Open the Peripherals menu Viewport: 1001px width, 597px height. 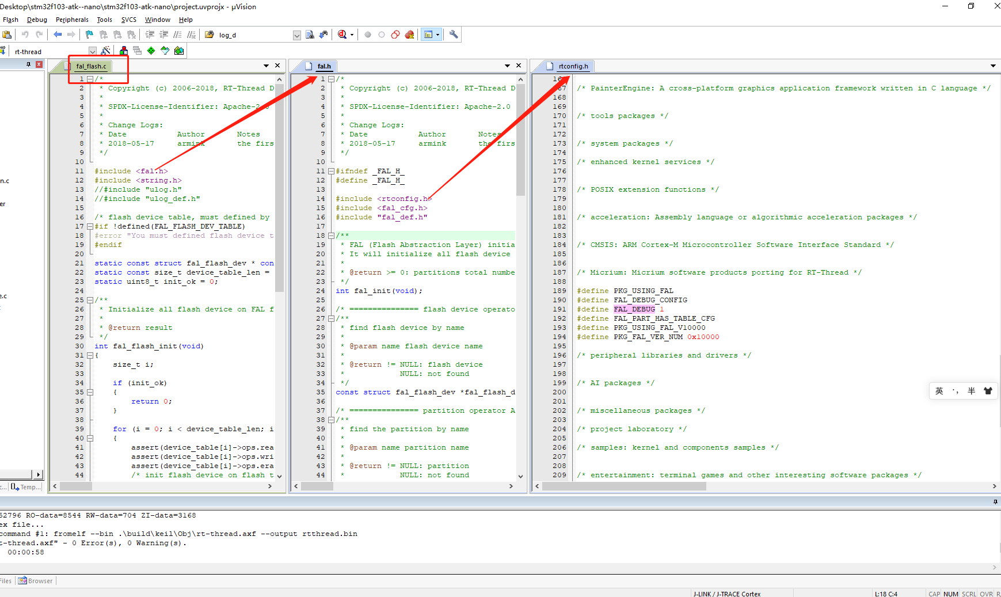pyautogui.click(x=72, y=20)
